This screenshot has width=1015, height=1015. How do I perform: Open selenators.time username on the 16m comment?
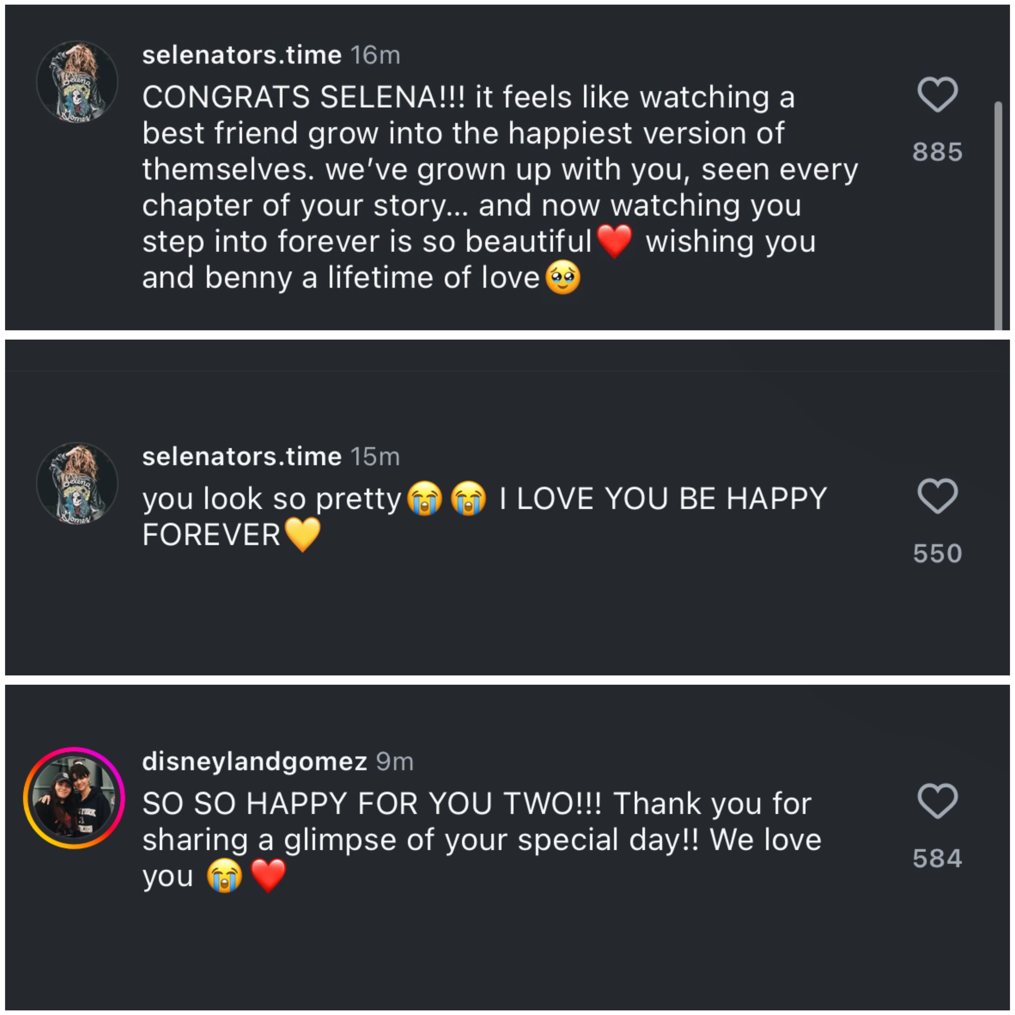[x=242, y=55]
